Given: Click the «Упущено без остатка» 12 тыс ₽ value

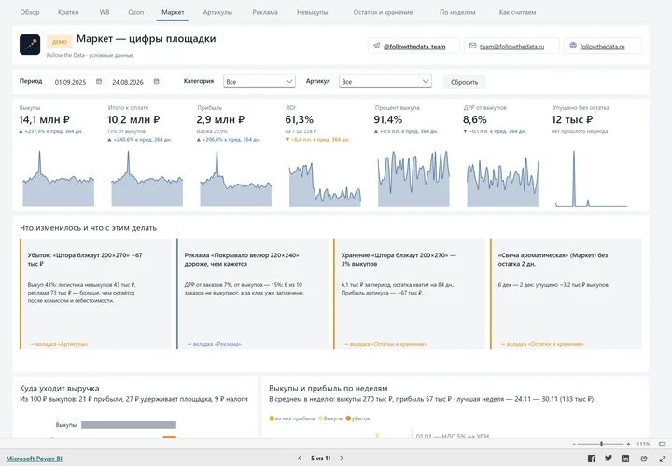Looking at the screenshot, I should click(572, 120).
